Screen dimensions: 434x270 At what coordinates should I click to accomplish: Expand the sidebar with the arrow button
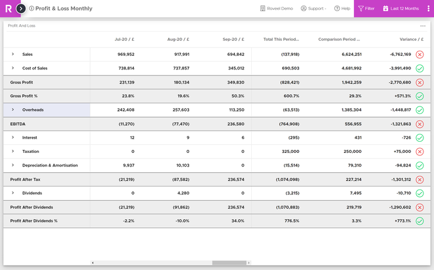21,9
